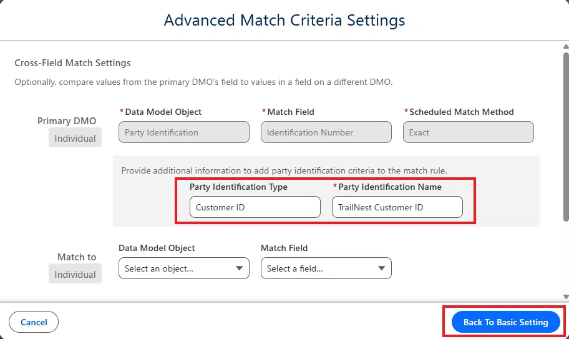
Task: Click the Select an object combo box
Action: tap(184, 268)
